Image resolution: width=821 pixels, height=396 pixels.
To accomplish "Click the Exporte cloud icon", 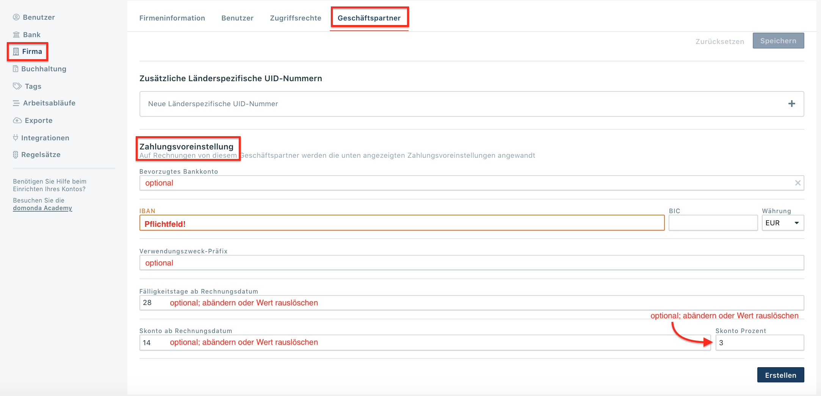I will [x=17, y=120].
